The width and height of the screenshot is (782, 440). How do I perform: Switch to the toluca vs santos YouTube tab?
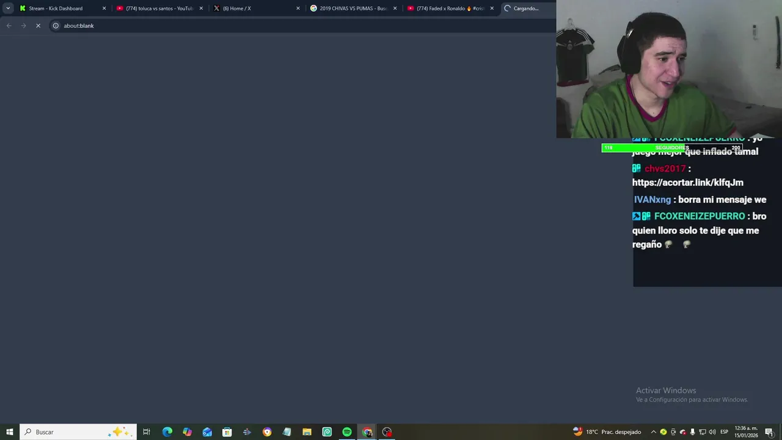[159, 9]
